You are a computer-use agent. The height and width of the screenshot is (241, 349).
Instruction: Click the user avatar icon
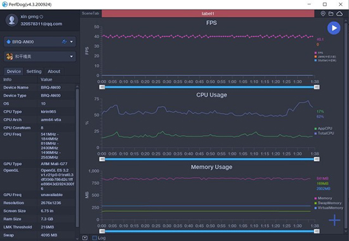pos(11,20)
